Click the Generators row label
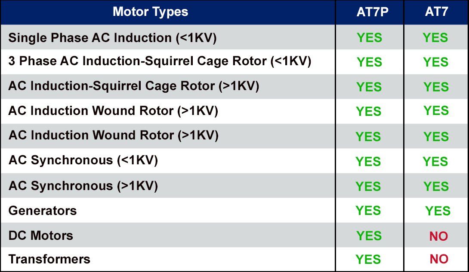 43,211
